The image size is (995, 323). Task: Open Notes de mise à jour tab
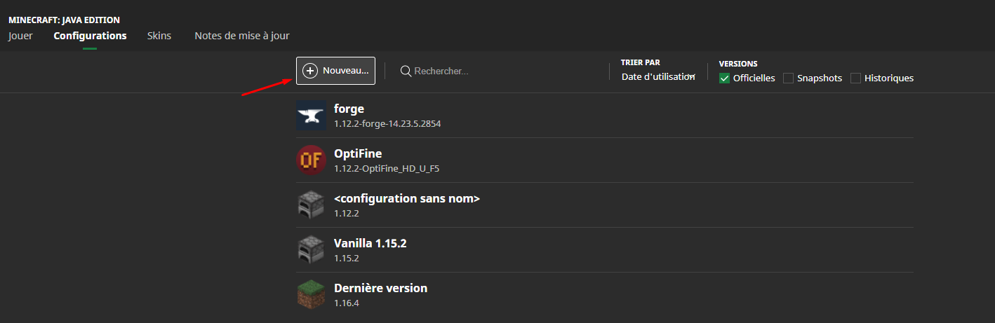(x=241, y=36)
